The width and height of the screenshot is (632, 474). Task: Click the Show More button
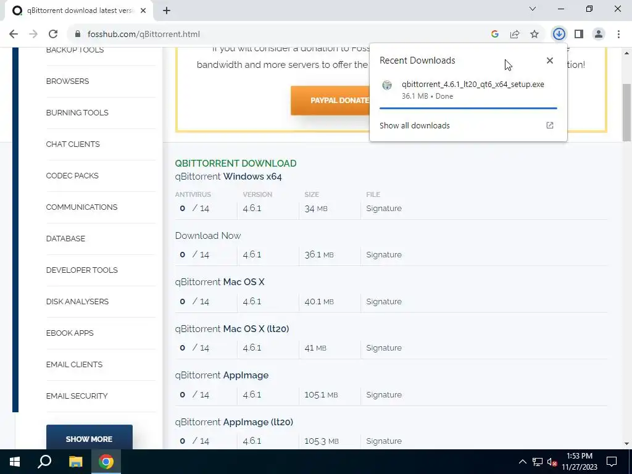click(89, 439)
